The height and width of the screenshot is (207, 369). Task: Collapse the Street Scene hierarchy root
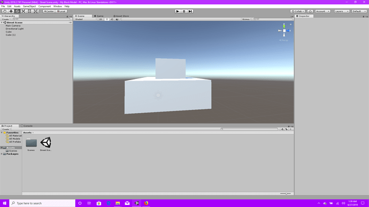tap(2, 22)
